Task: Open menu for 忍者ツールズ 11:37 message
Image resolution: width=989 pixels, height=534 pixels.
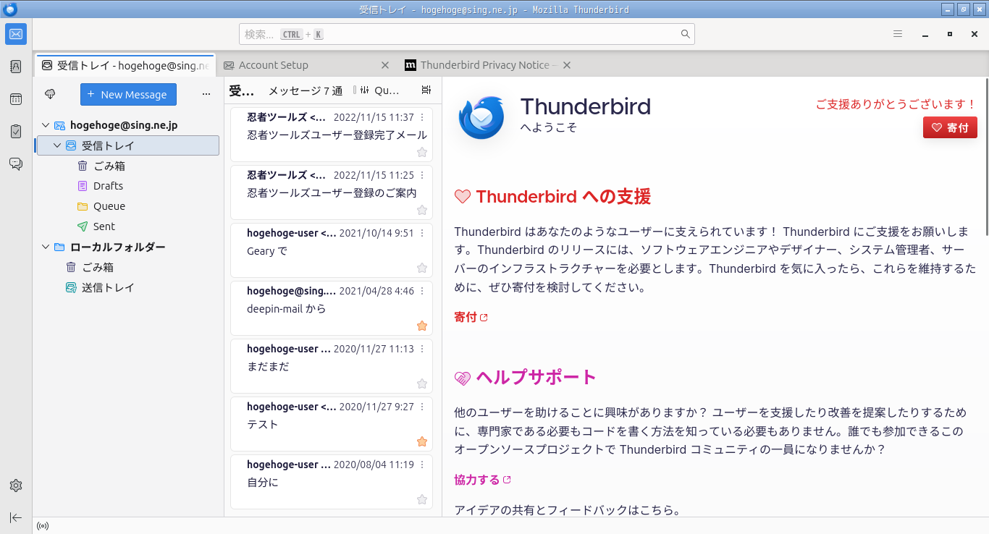Action: [422, 117]
